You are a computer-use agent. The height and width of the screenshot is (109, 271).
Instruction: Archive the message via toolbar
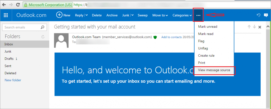(x=112, y=15)
